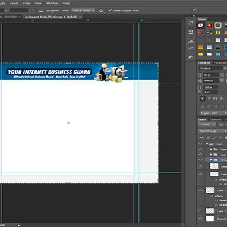The height and width of the screenshot is (227, 227).
Task: Select the Shape 1 layer thumbnail
Action: click(210, 219)
